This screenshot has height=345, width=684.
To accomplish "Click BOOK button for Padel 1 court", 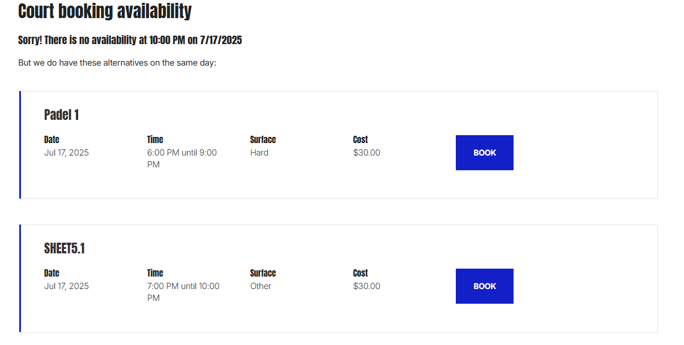I will click(x=484, y=153).
